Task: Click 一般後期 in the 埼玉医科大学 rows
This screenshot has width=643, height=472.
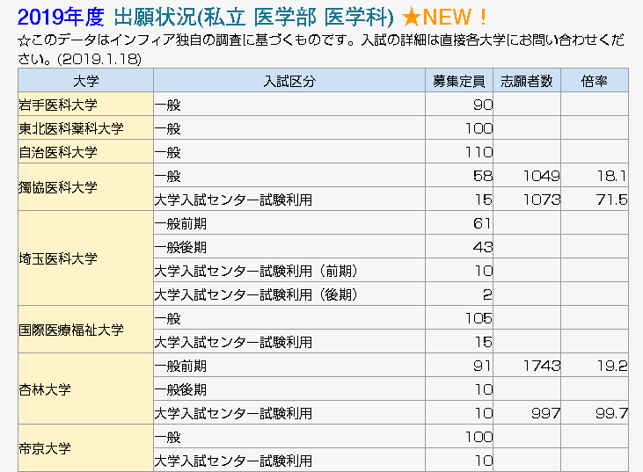Action: pos(180,248)
